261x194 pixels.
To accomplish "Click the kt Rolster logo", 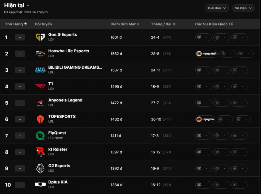I will click(x=40, y=152).
